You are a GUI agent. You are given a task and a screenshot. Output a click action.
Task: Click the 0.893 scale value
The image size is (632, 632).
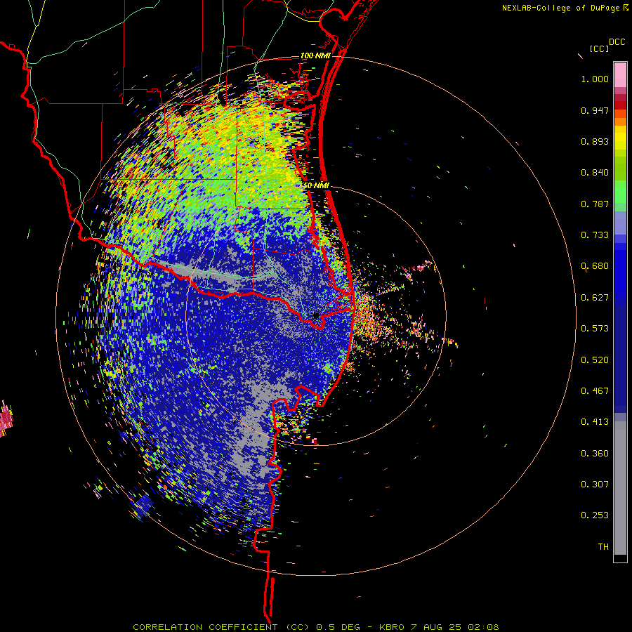pos(595,141)
